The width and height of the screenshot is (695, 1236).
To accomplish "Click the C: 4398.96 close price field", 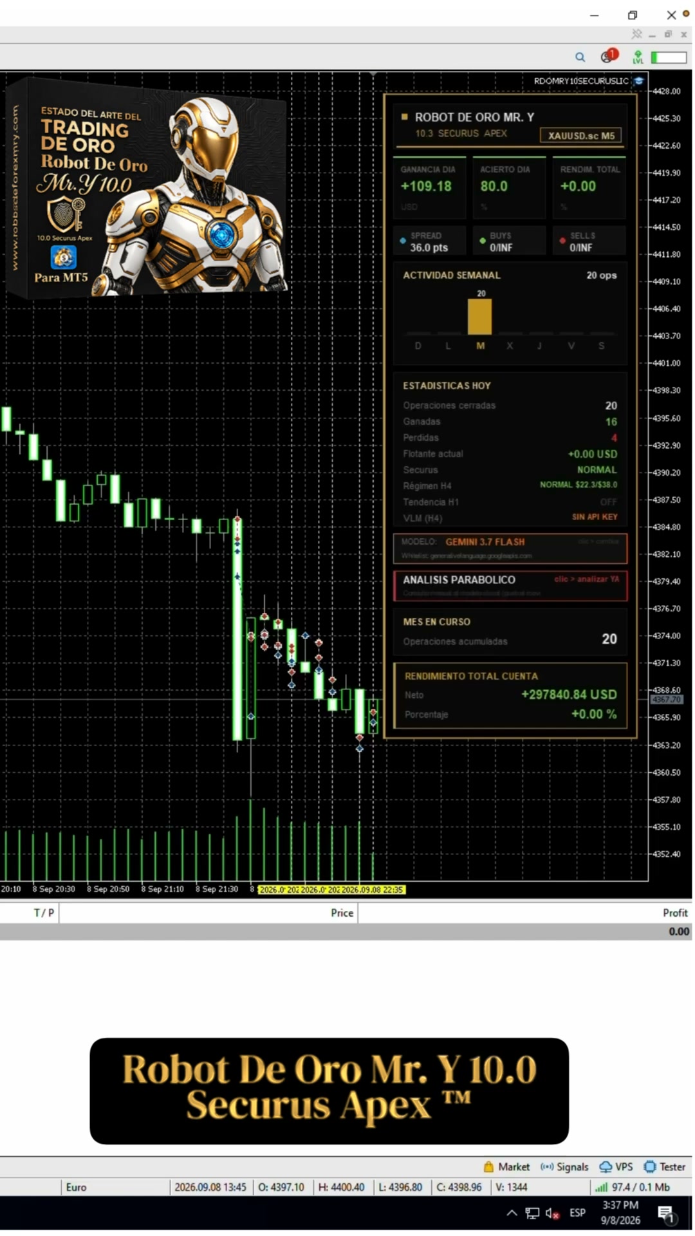I will click(x=459, y=1187).
